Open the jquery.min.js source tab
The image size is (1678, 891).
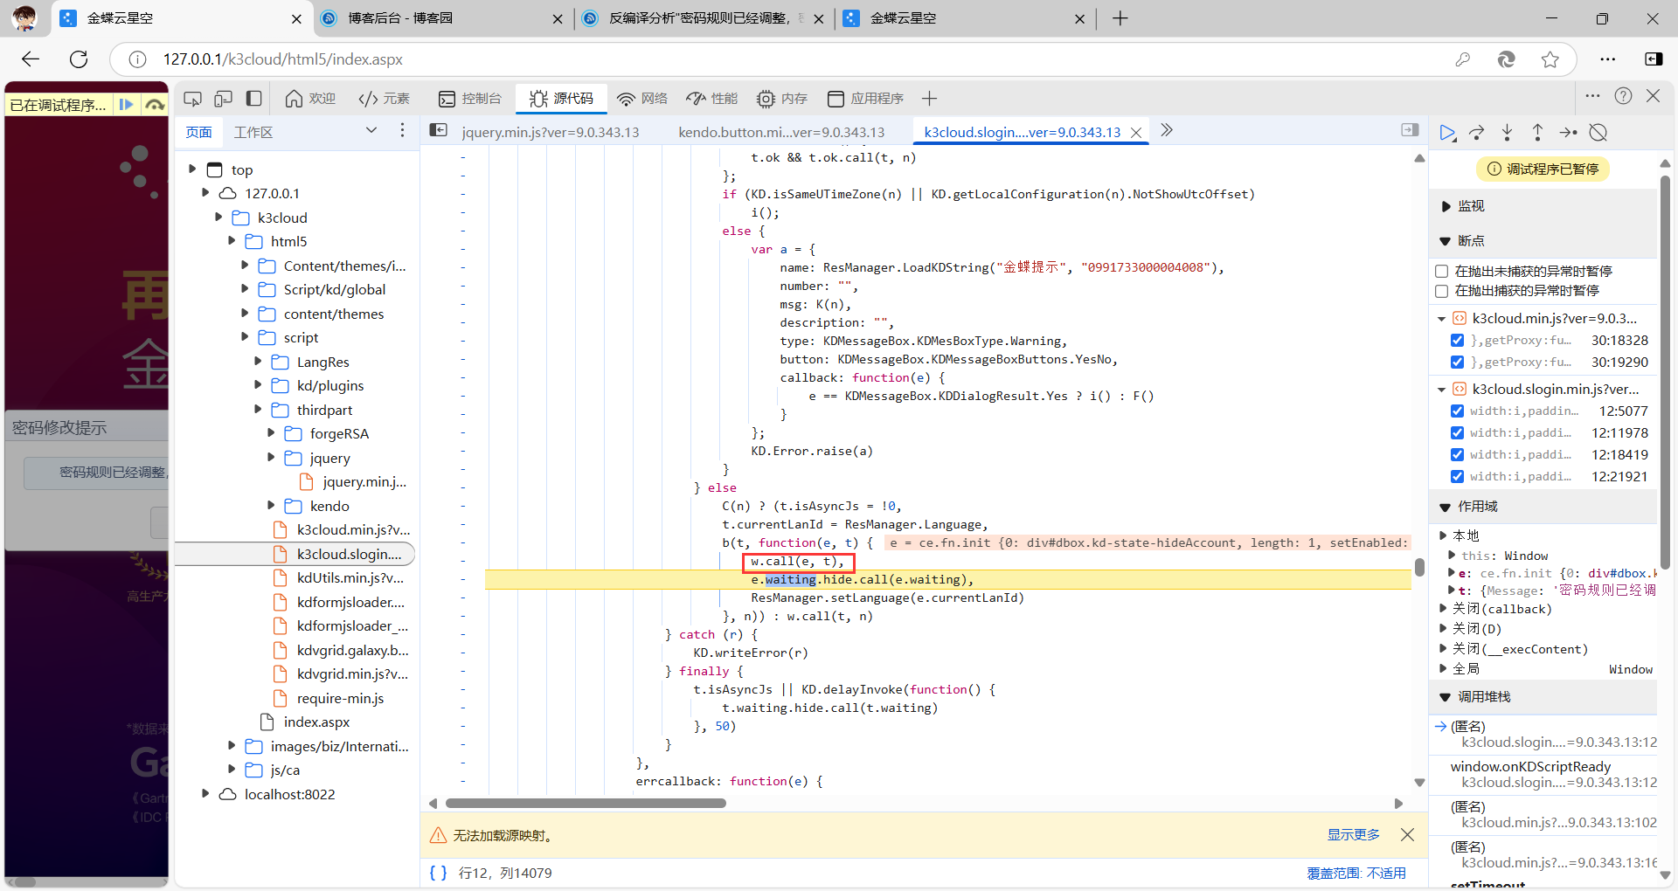(x=551, y=132)
